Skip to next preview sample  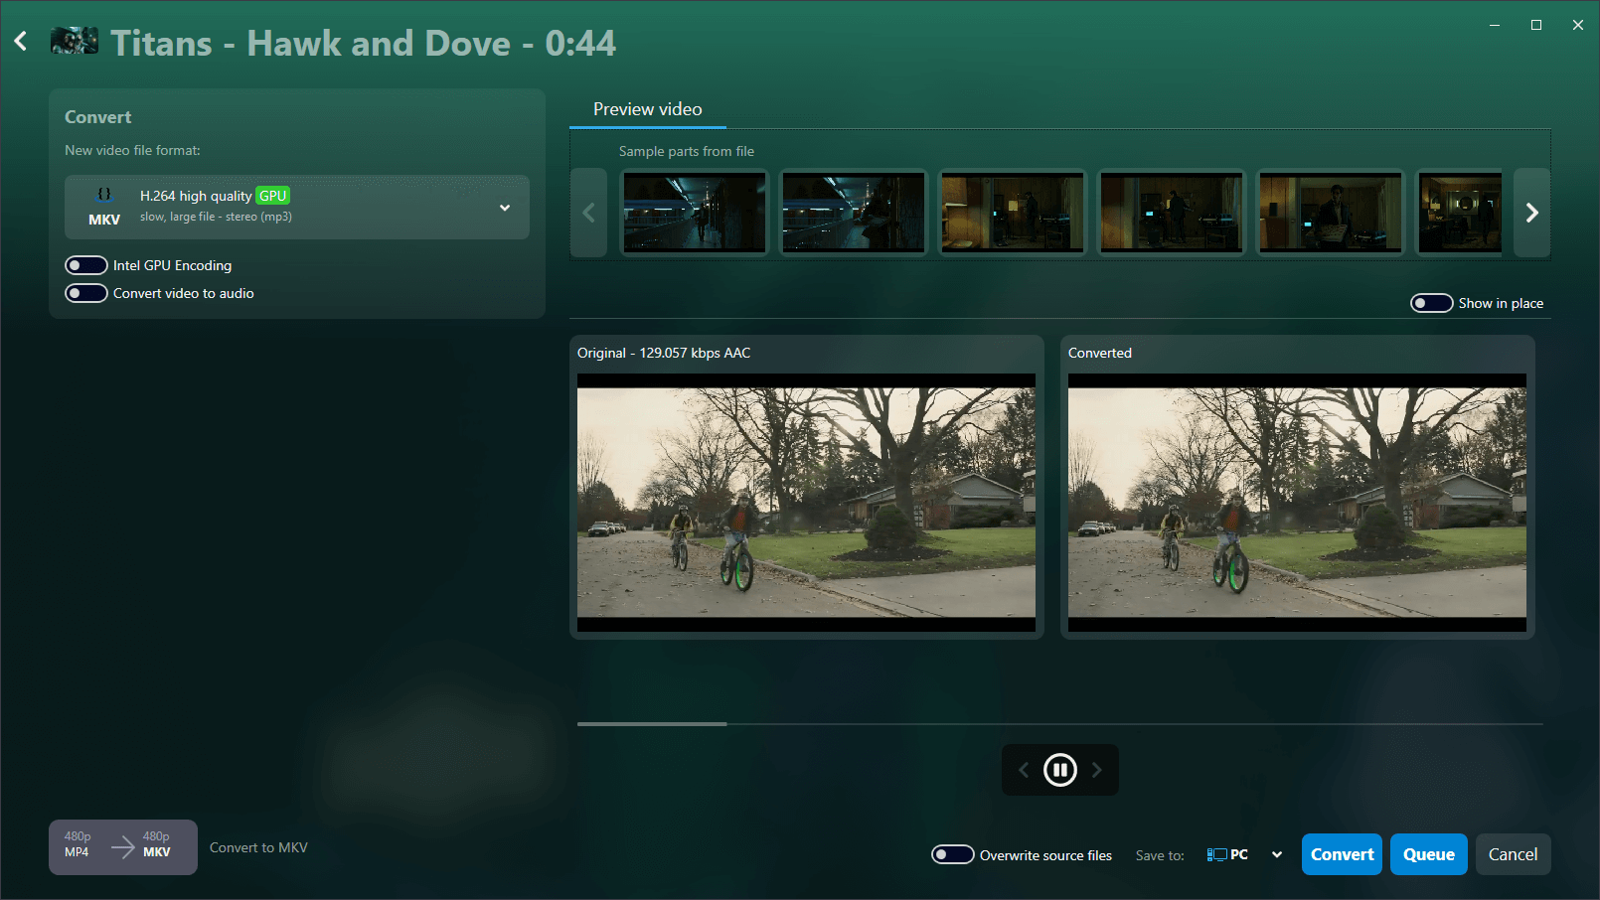pos(1097,770)
